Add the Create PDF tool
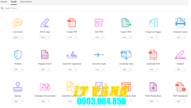This screenshot has width=191, height=108. 70,37
